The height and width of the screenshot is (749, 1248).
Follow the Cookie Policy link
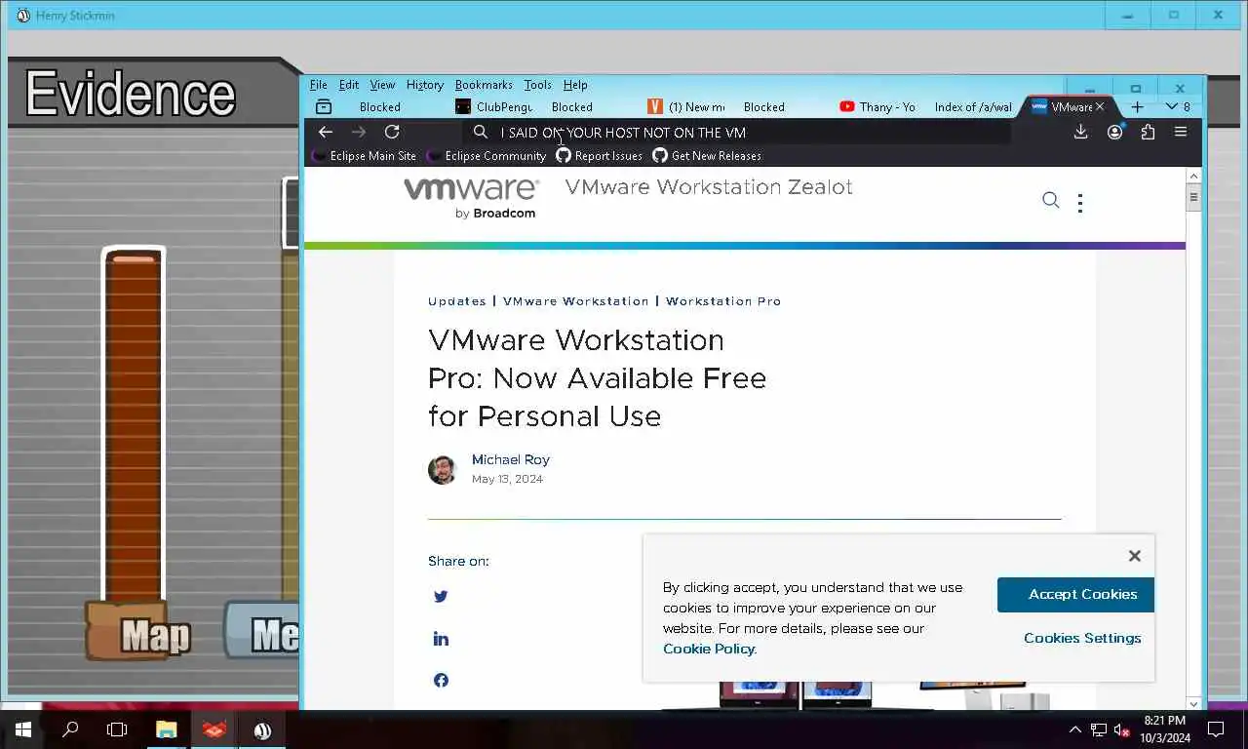coord(709,649)
